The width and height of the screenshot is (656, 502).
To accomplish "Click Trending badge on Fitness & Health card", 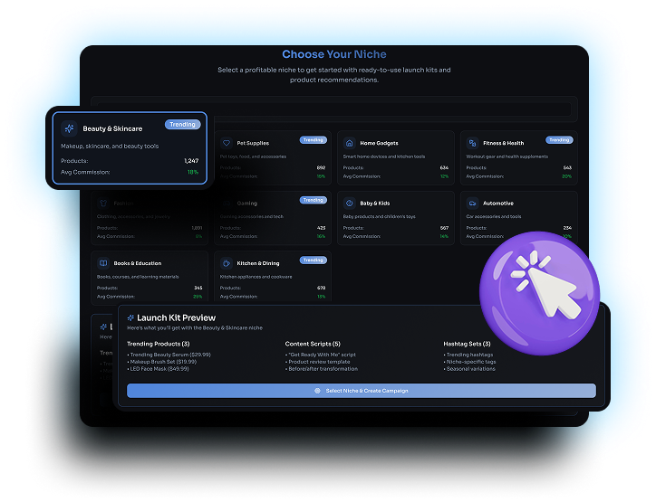I will [559, 140].
